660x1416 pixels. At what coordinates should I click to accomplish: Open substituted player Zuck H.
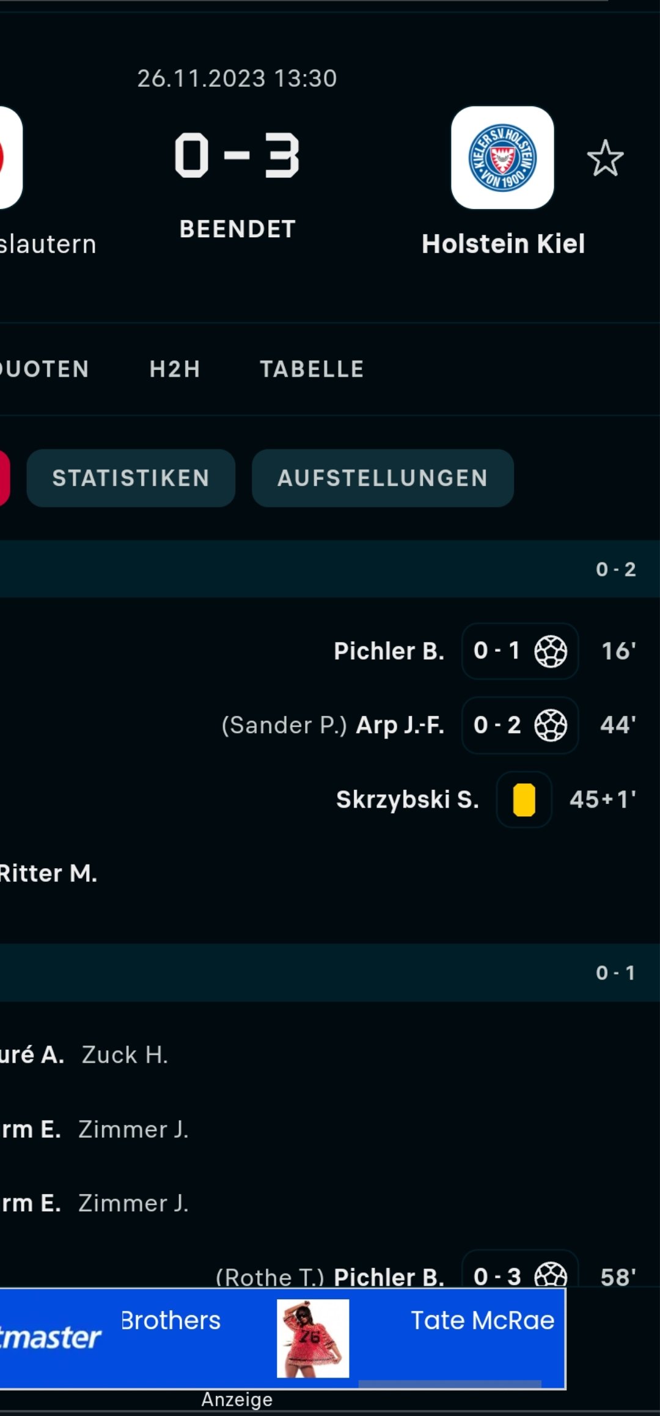(x=125, y=1055)
